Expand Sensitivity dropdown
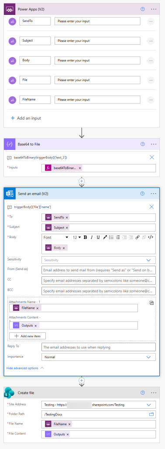 coord(148,260)
